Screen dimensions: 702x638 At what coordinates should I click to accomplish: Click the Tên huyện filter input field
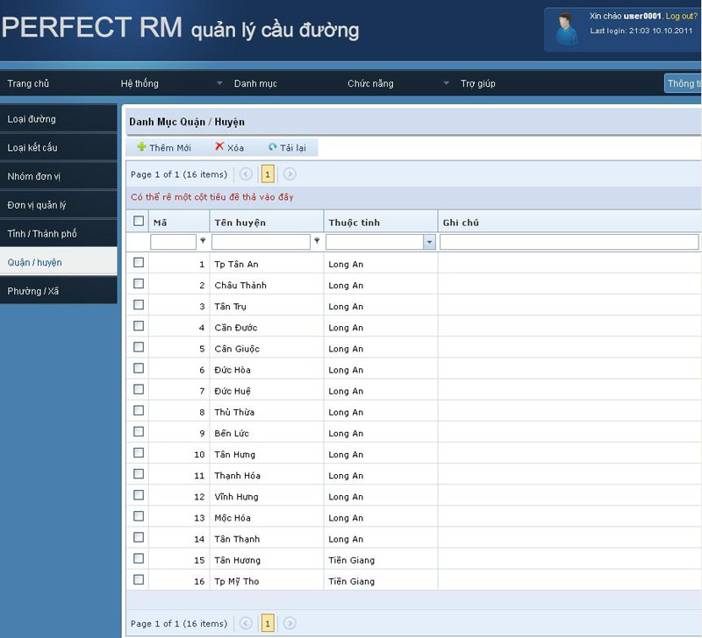(261, 242)
